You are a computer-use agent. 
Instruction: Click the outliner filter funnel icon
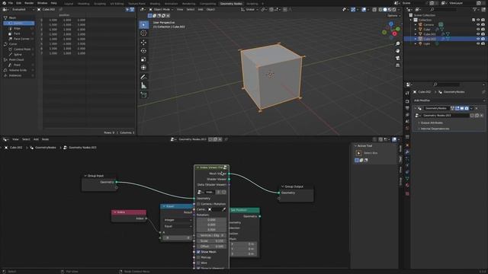point(474,10)
